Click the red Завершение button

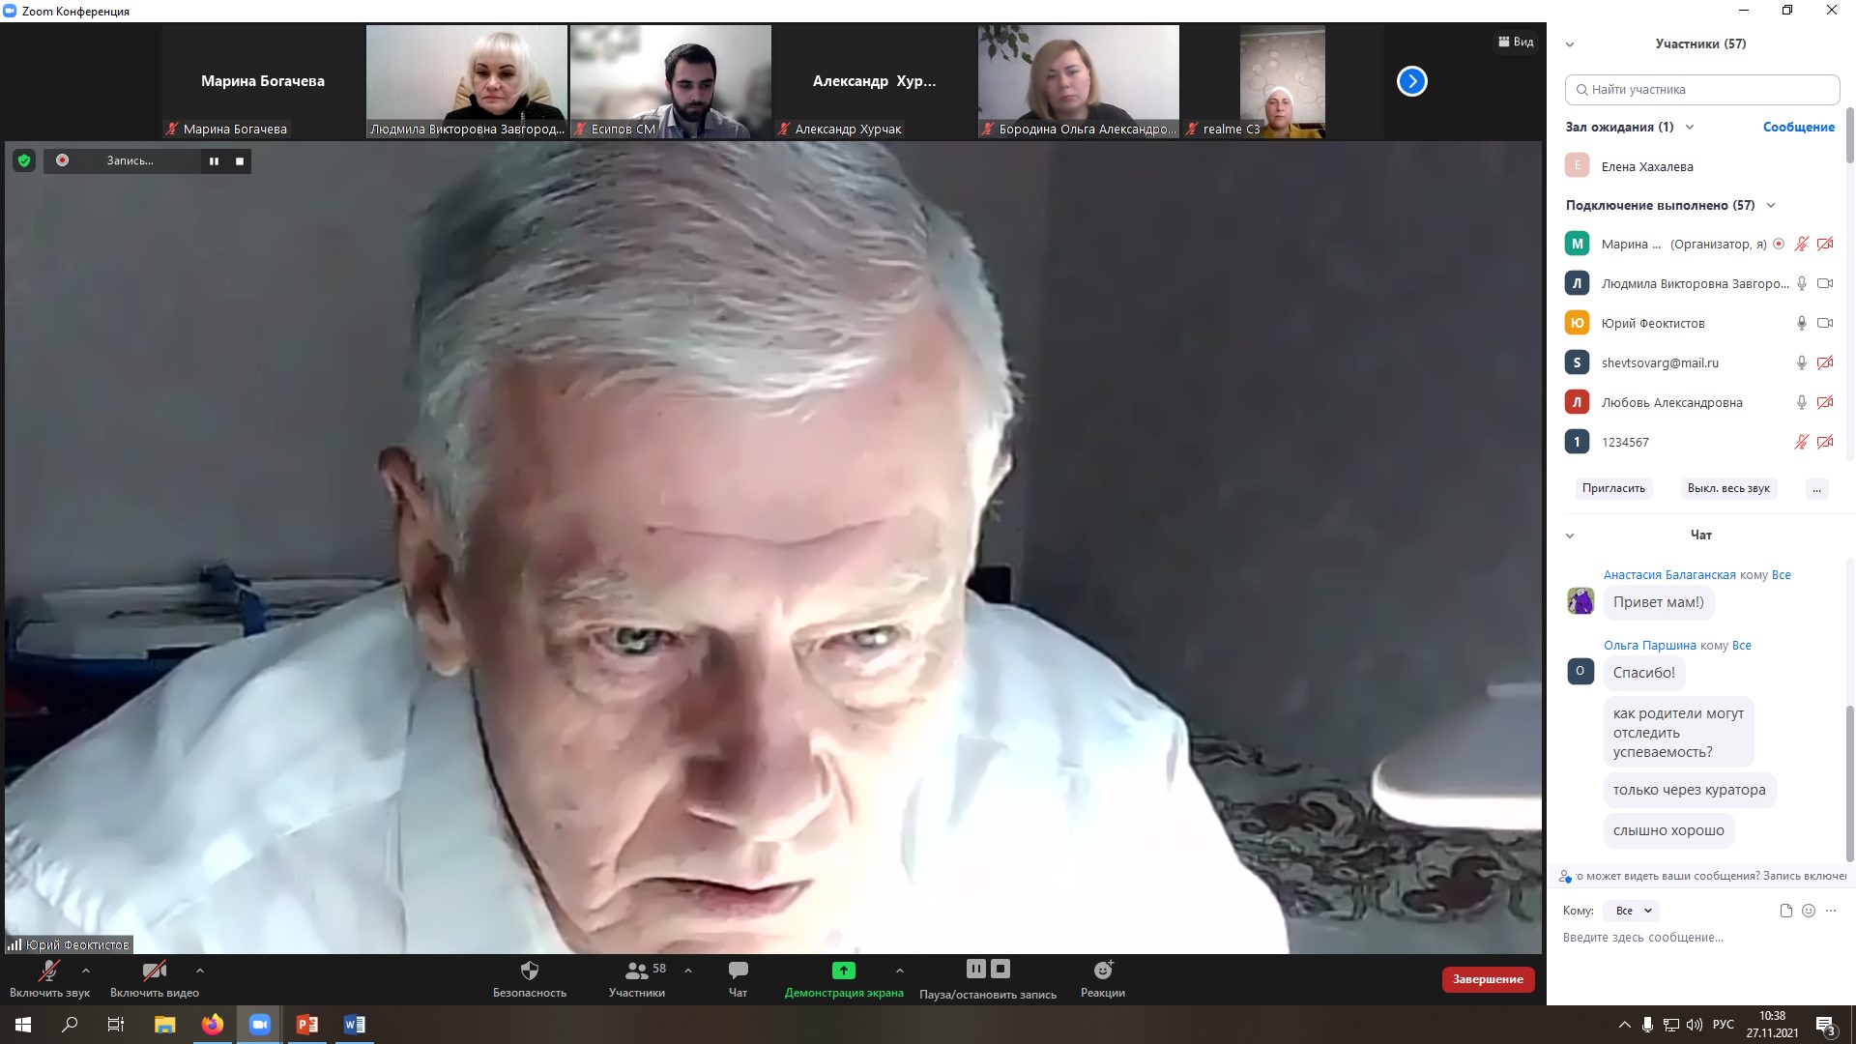click(x=1488, y=979)
